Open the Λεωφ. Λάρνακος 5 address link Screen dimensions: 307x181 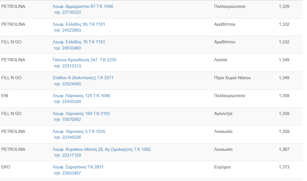79,131
